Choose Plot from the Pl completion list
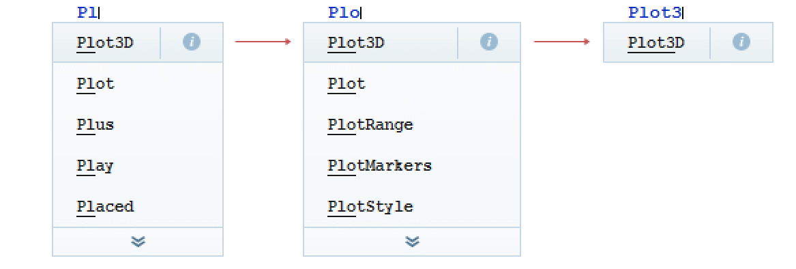This screenshot has width=796, height=269. point(138,83)
